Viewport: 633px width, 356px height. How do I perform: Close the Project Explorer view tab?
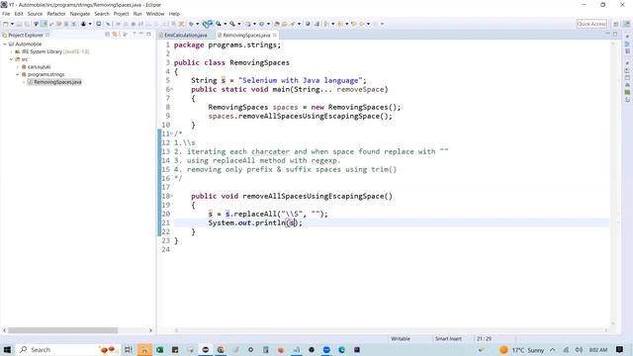click(47, 36)
